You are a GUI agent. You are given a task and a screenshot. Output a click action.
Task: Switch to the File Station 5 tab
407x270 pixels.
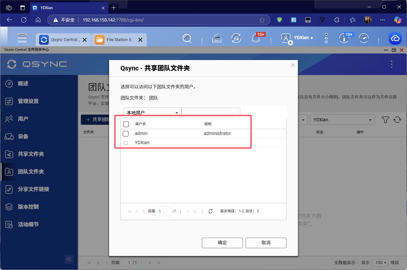coord(119,40)
